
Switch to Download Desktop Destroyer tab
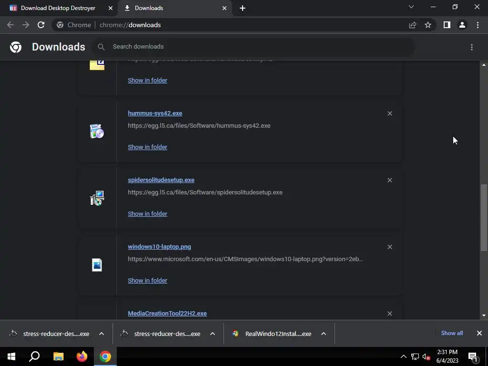(58, 8)
